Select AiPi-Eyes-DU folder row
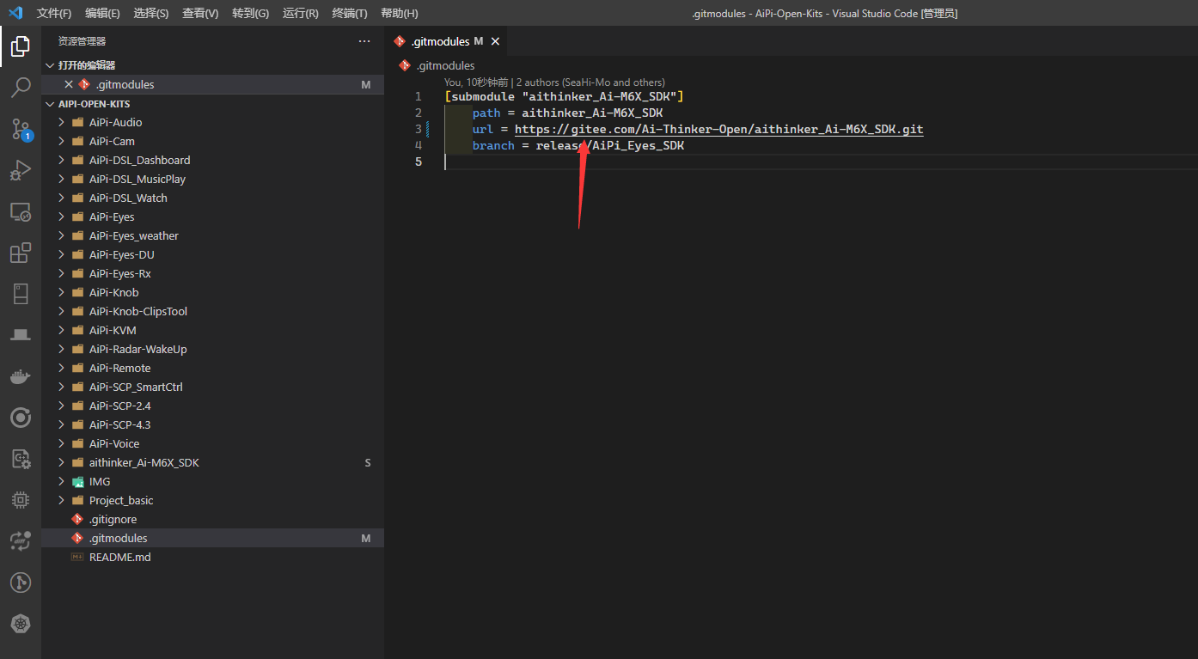Image resolution: width=1198 pixels, height=659 pixels. pyautogui.click(x=212, y=254)
